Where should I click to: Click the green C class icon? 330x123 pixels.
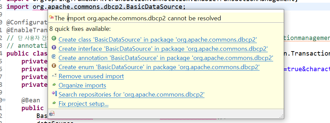[54, 38]
